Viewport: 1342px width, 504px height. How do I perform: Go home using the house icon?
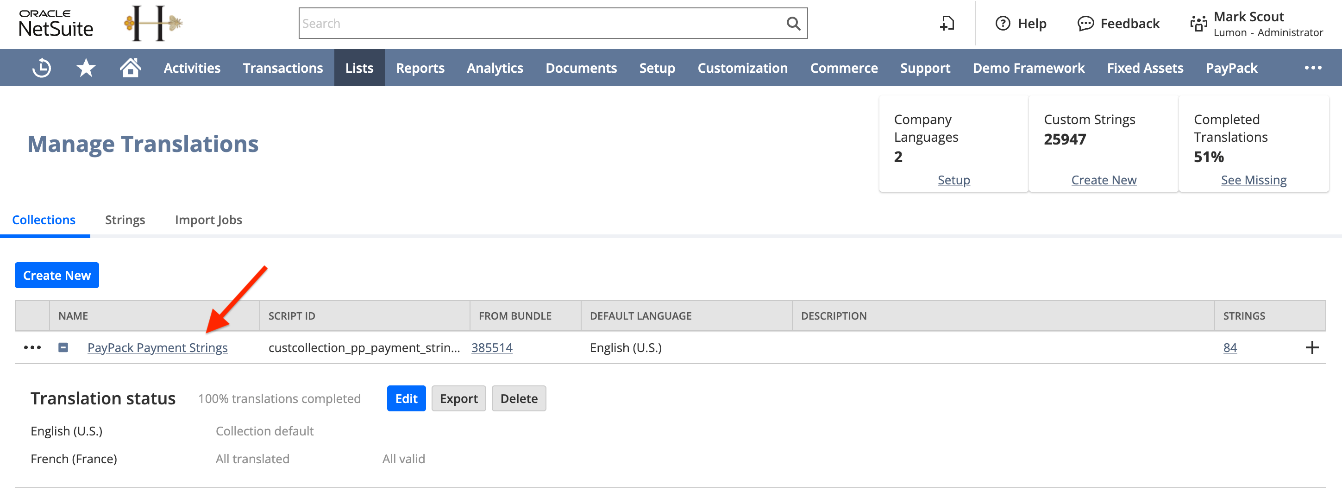tap(131, 67)
